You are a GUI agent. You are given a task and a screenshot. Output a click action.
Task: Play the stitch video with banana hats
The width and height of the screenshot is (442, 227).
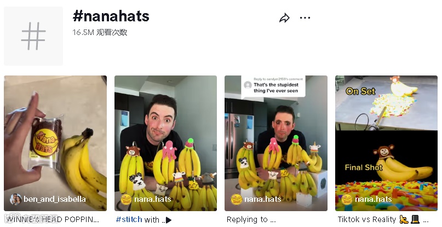point(166,143)
